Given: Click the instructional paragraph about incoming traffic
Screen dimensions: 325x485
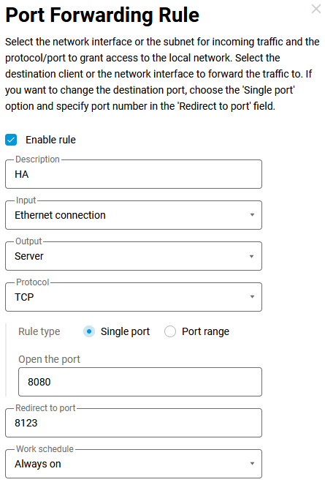Looking at the screenshot, I should (x=162, y=74).
